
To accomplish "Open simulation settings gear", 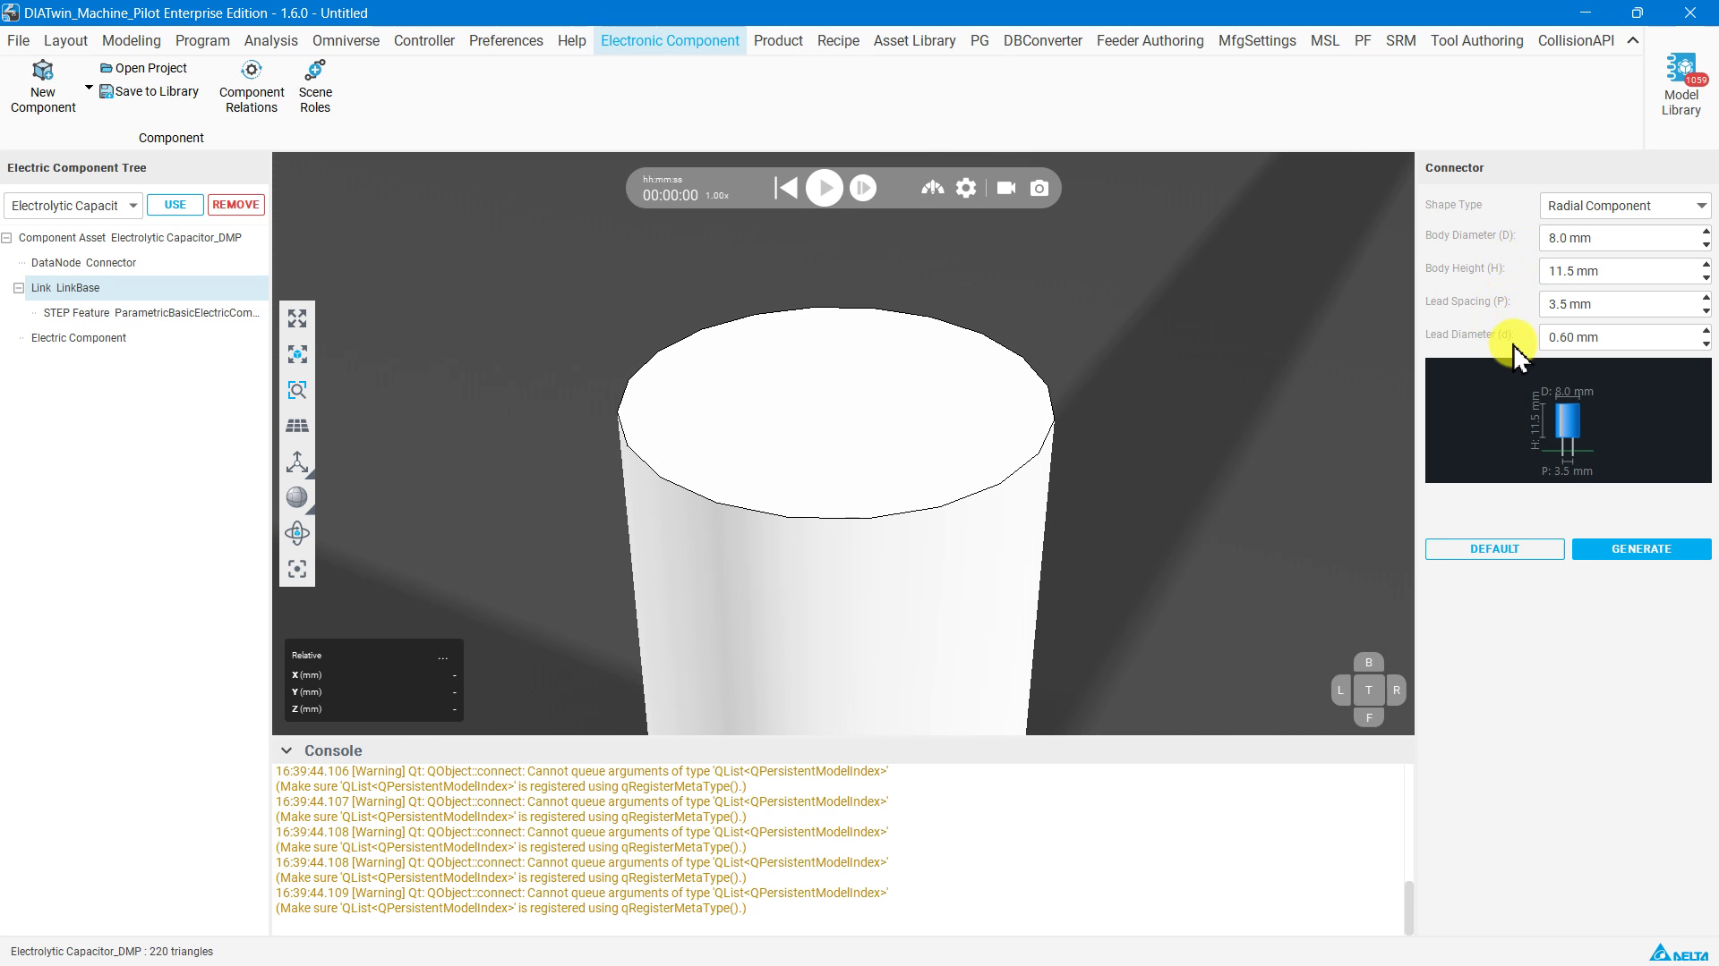I will (x=966, y=188).
